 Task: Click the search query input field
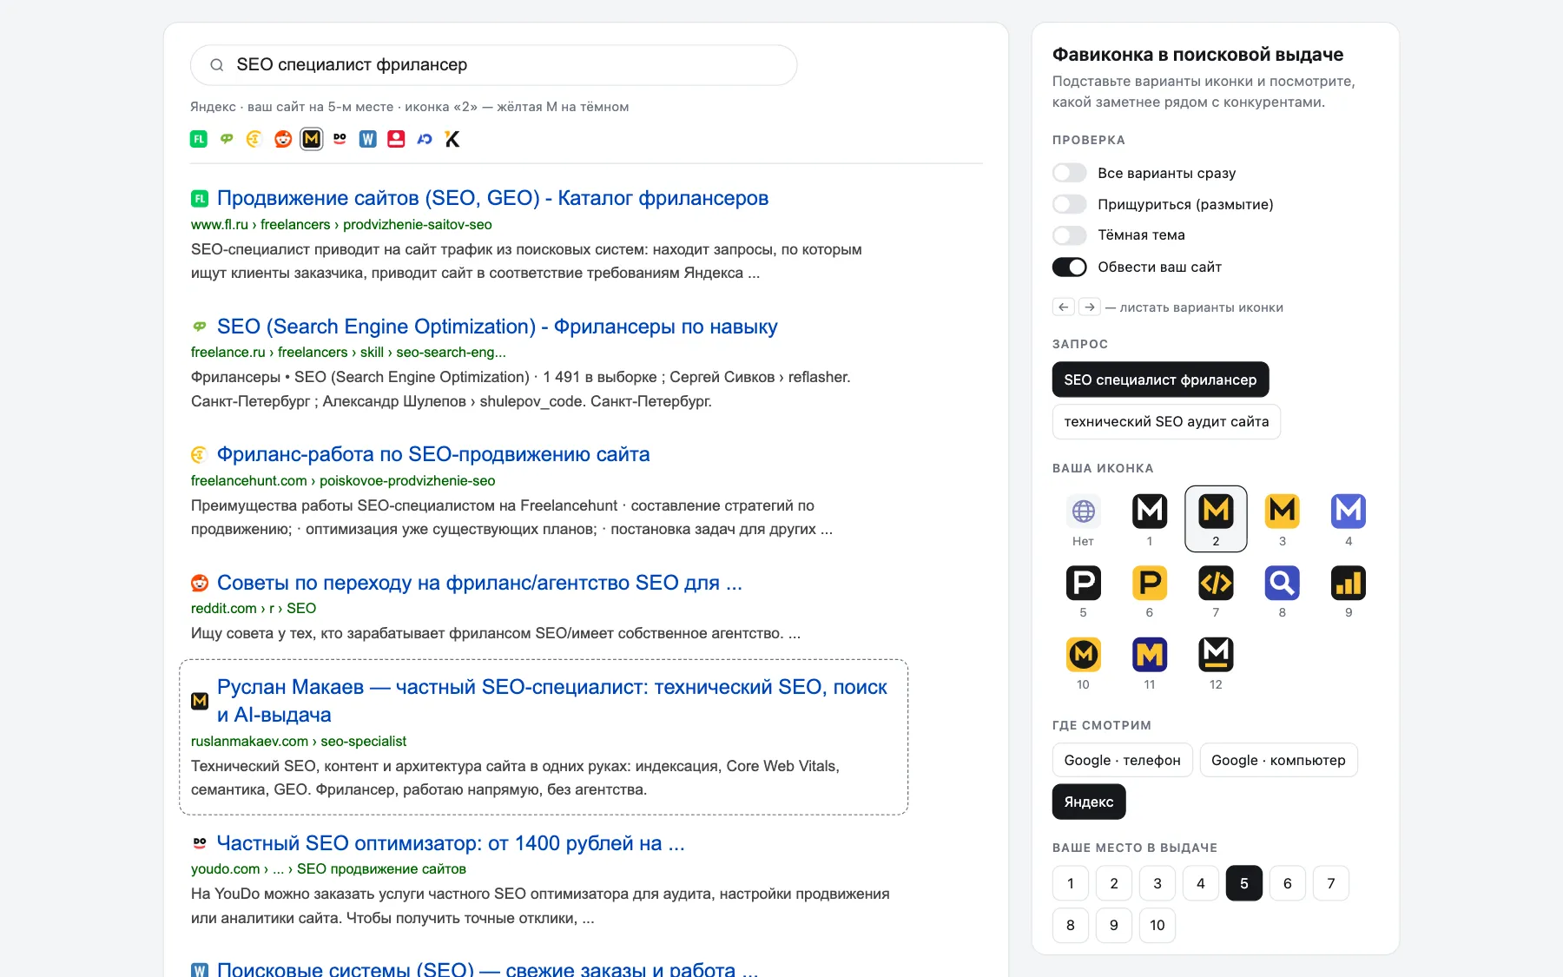(x=493, y=65)
